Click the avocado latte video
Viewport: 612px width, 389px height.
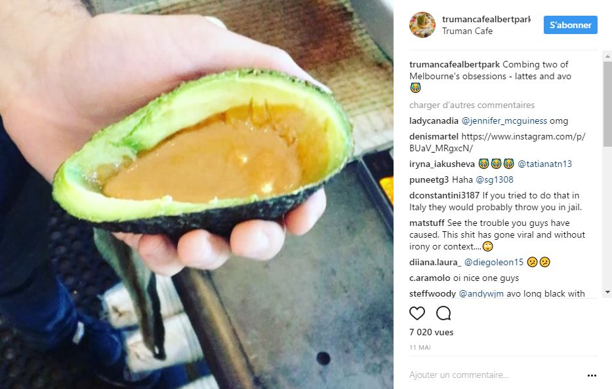(x=197, y=194)
